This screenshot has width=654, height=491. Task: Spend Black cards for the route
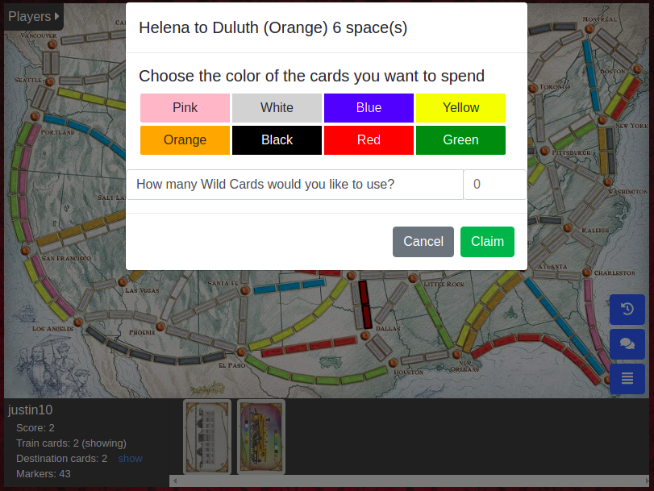[277, 139]
